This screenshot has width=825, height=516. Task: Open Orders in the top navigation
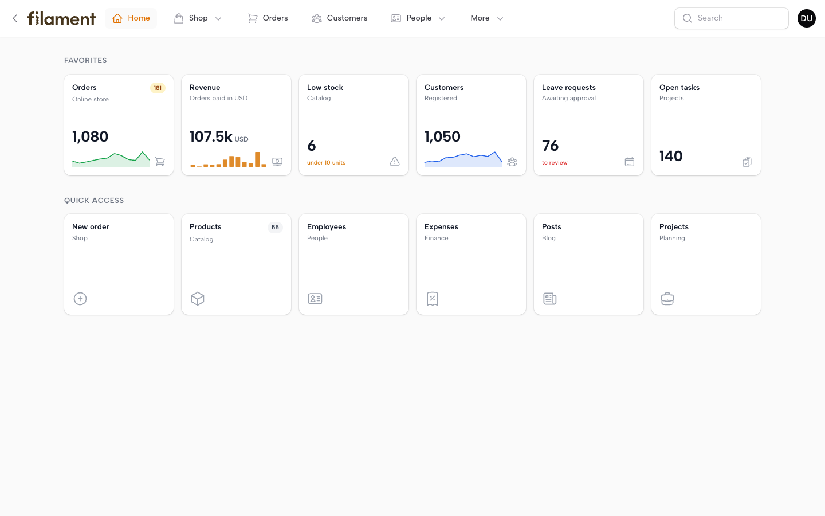(268, 18)
